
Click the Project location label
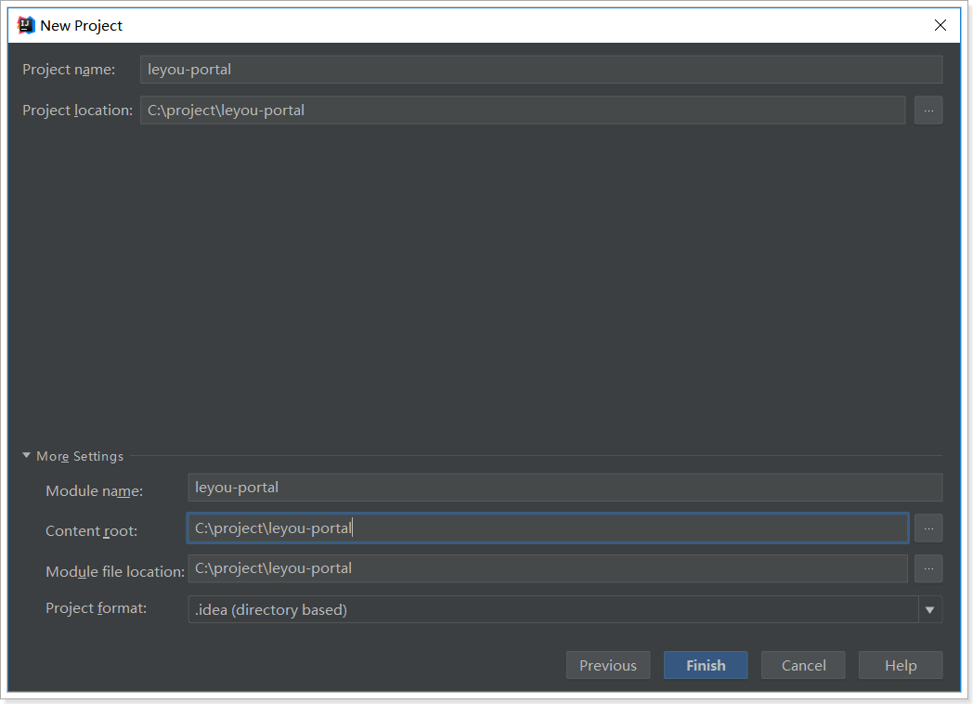pyautogui.click(x=78, y=111)
